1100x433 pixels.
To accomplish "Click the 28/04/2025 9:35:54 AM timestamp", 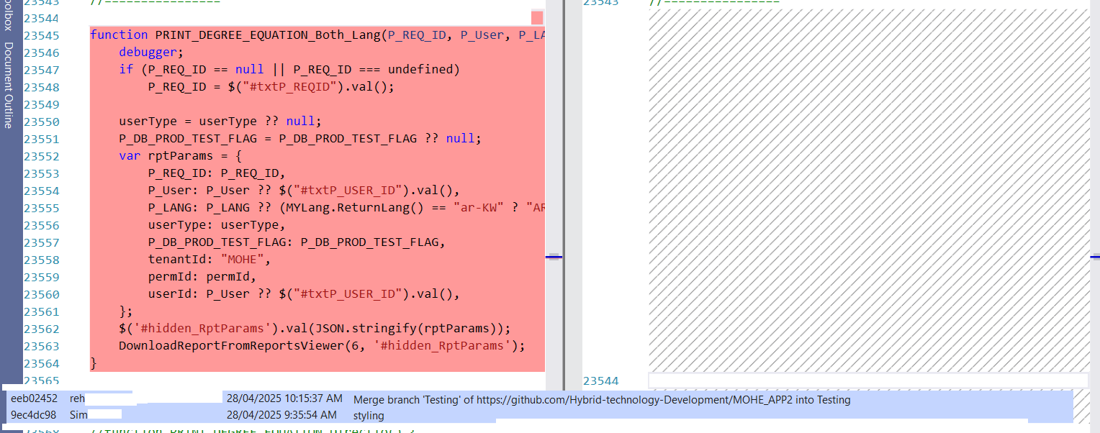I will (x=281, y=415).
